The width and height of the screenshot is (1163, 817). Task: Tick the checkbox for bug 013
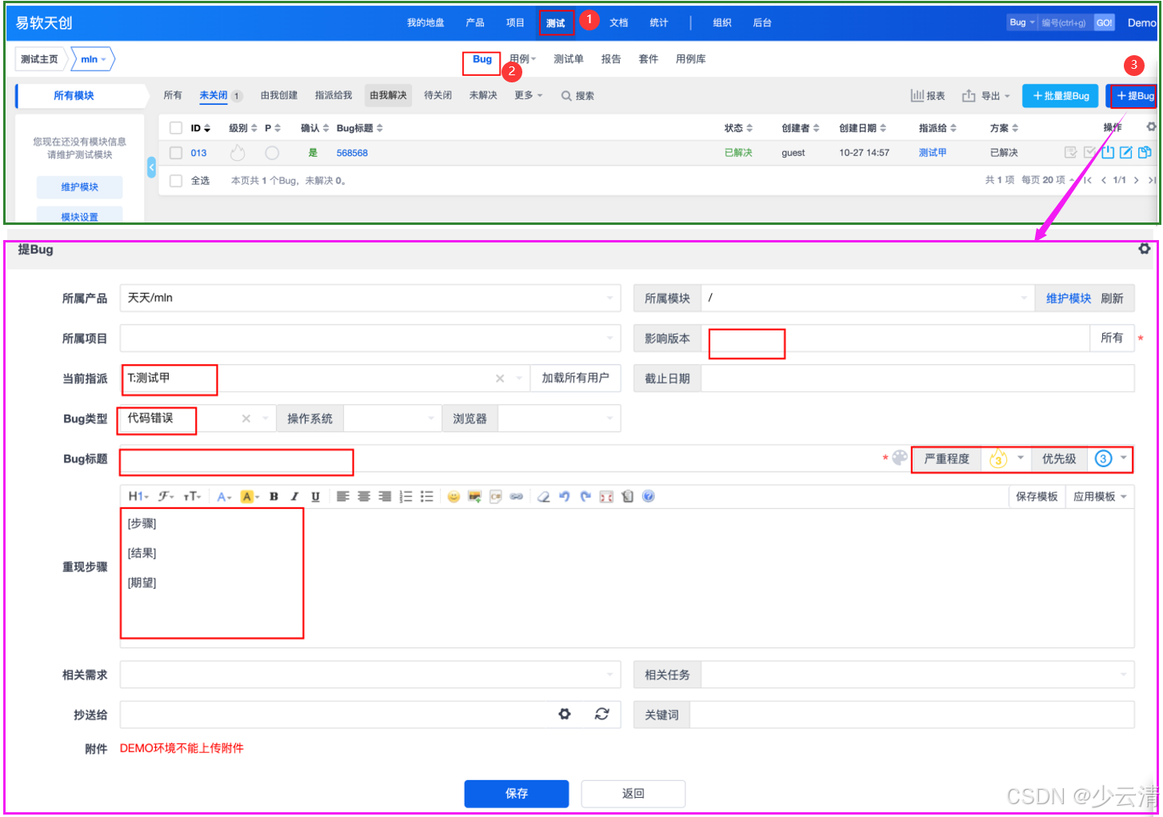coord(176,153)
